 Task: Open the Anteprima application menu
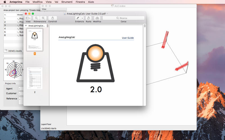[x=16, y=2]
